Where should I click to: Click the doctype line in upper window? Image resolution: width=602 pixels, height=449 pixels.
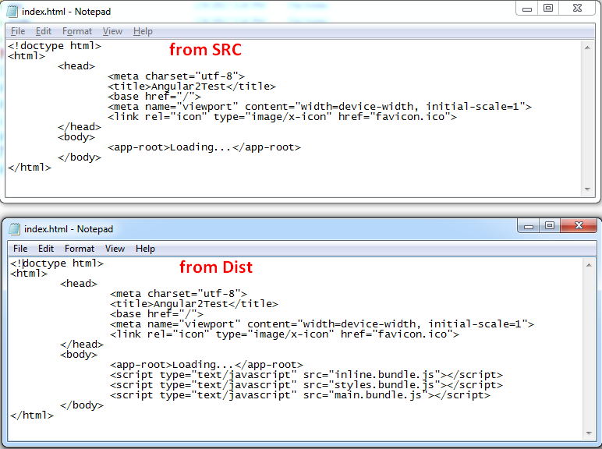click(x=55, y=46)
